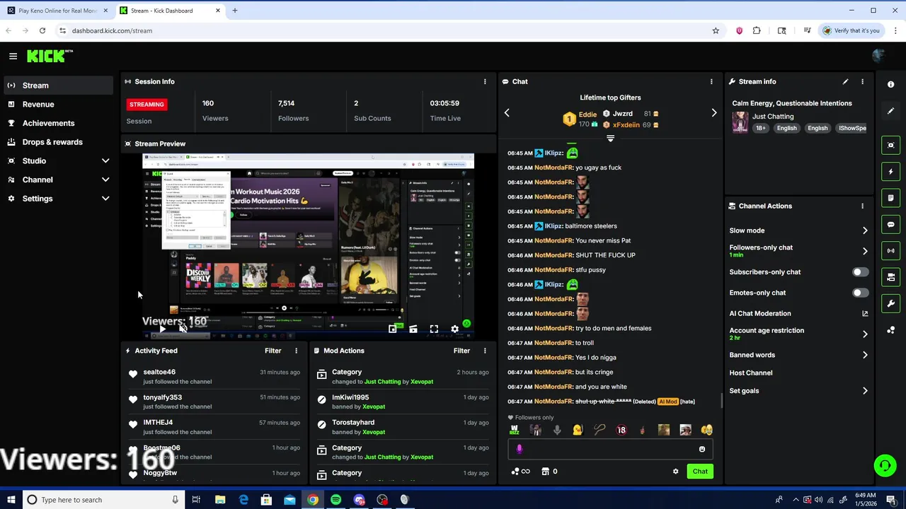
Task: Open the Mod Actions Filter
Action: tap(461, 351)
